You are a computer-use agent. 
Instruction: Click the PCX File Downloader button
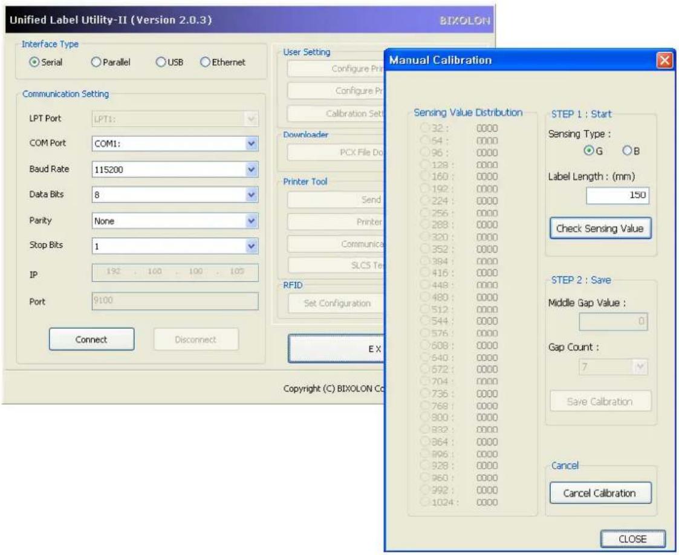(336, 152)
